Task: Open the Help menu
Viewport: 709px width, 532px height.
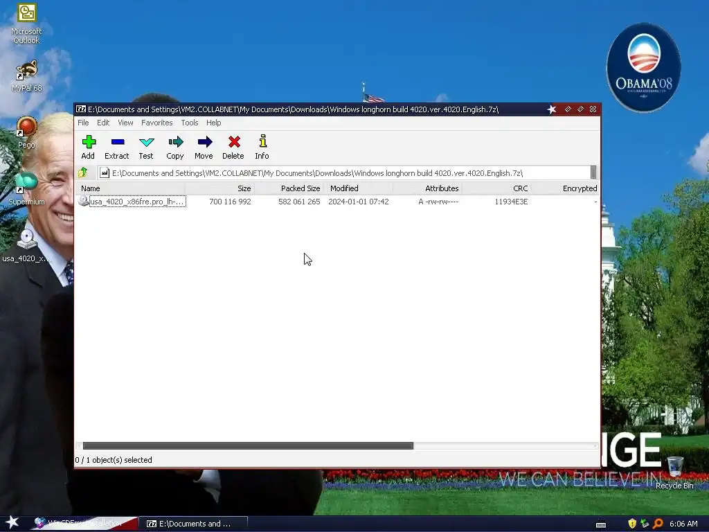Action: click(213, 123)
